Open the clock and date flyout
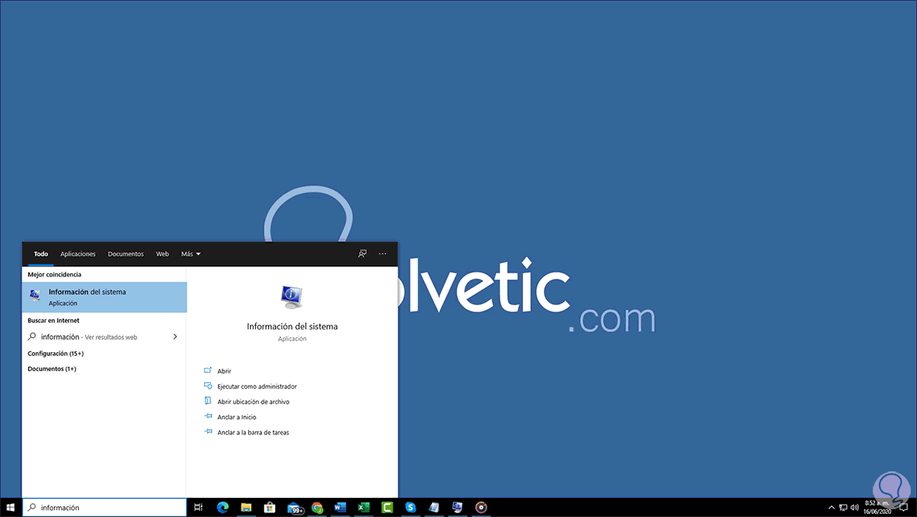 coord(877,507)
